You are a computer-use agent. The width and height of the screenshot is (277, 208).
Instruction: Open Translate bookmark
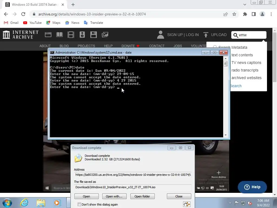point(93,23)
